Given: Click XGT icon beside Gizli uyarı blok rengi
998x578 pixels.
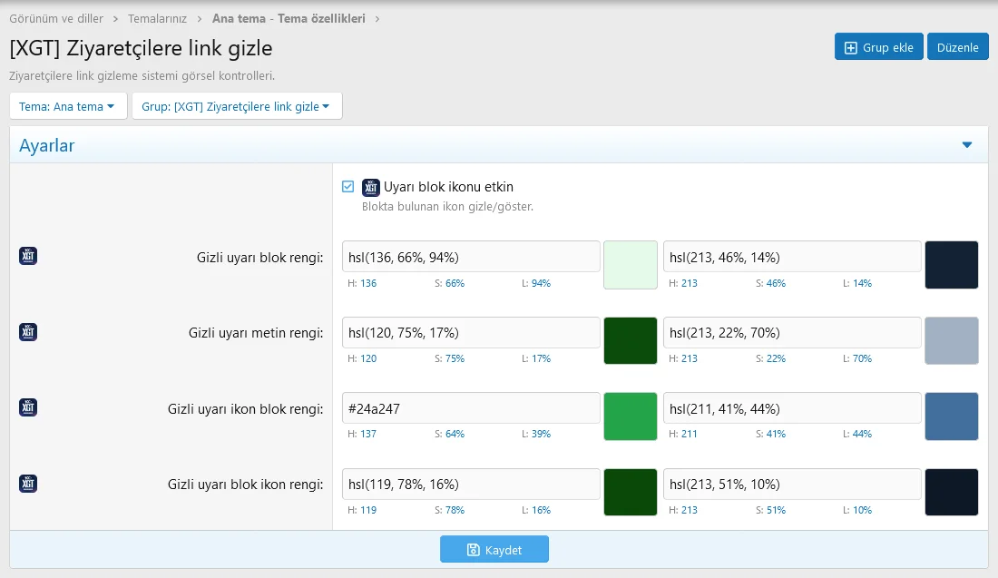Looking at the screenshot, I should 28,257.
